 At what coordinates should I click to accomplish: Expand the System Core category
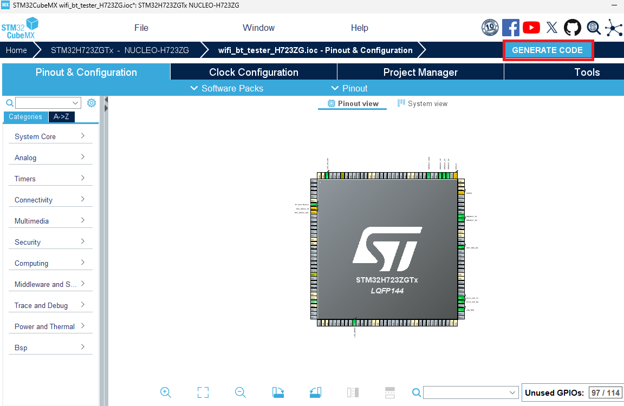point(50,136)
